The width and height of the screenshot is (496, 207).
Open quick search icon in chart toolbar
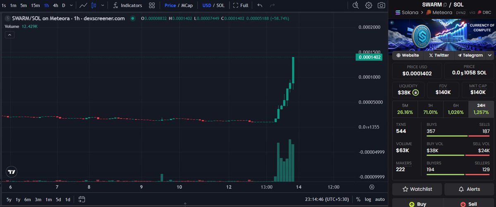click(355, 5)
